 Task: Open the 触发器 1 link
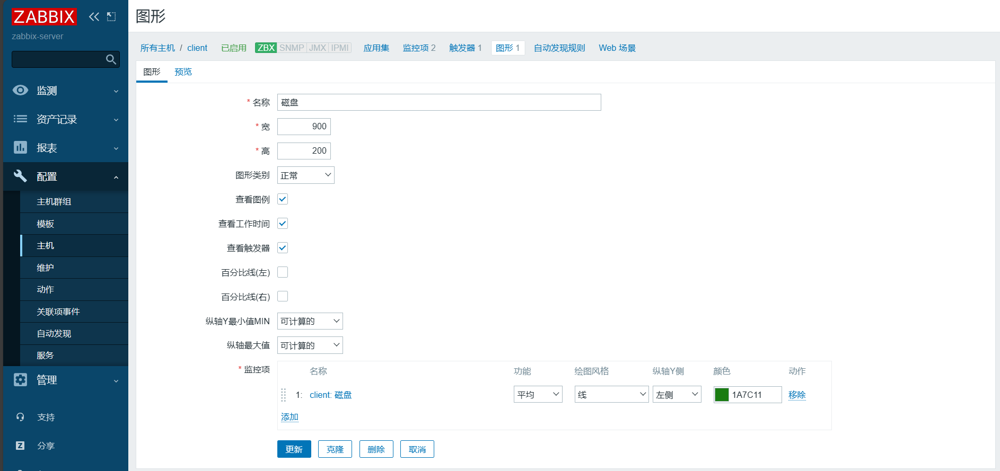[x=466, y=48]
